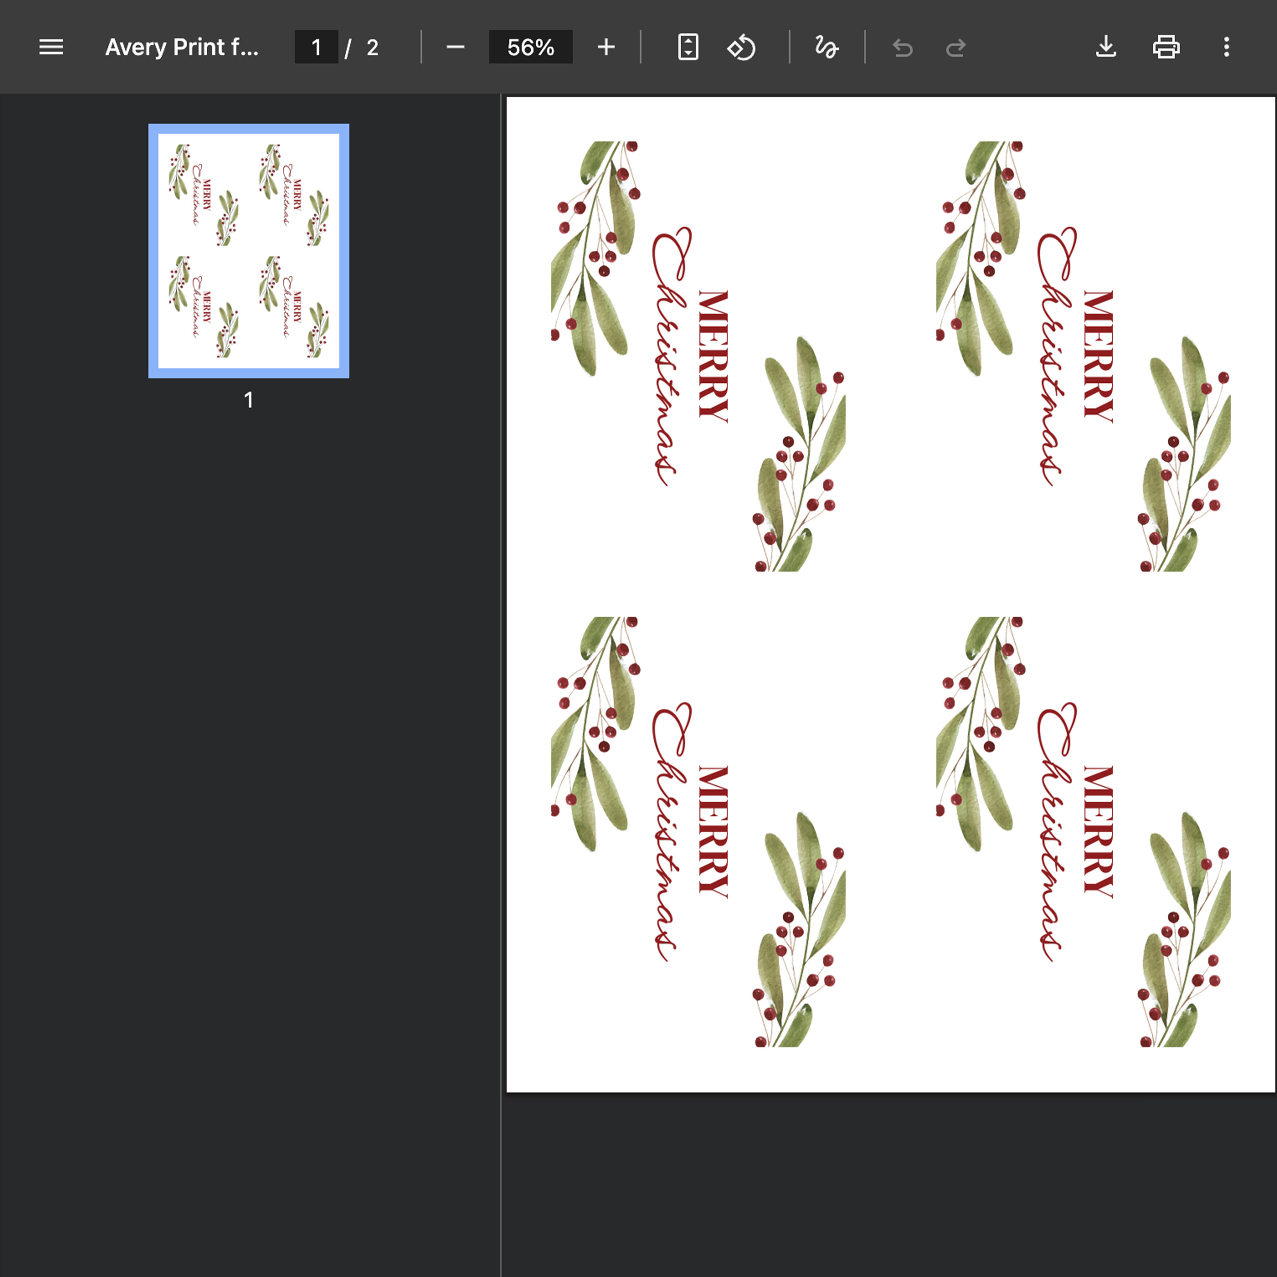The height and width of the screenshot is (1277, 1277).
Task: Open the sidebar menu
Action: pos(51,47)
